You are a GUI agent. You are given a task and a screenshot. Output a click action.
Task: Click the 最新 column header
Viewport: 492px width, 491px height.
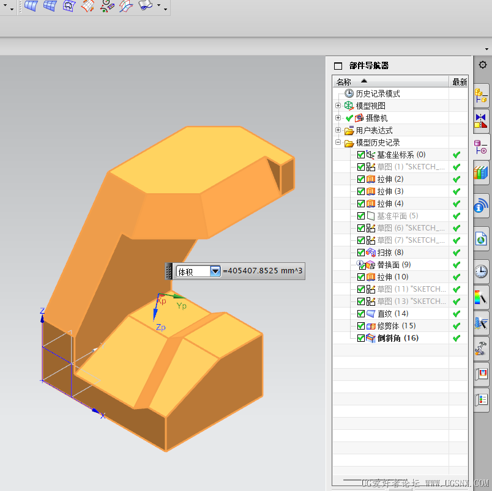tap(459, 81)
